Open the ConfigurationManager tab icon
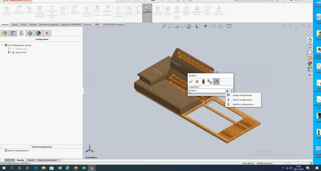Viewport: 321px width, 171px height. tap(21, 33)
